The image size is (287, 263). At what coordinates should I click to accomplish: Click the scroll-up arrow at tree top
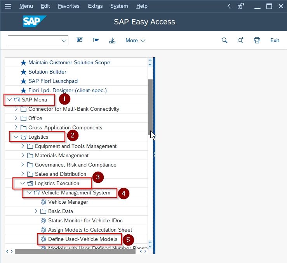coord(150,60)
